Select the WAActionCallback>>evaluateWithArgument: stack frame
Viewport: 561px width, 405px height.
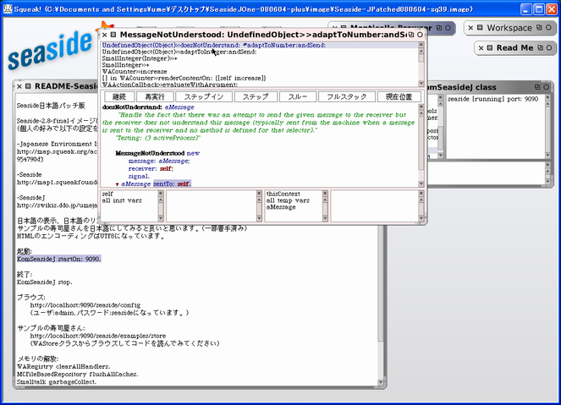(260, 85)
